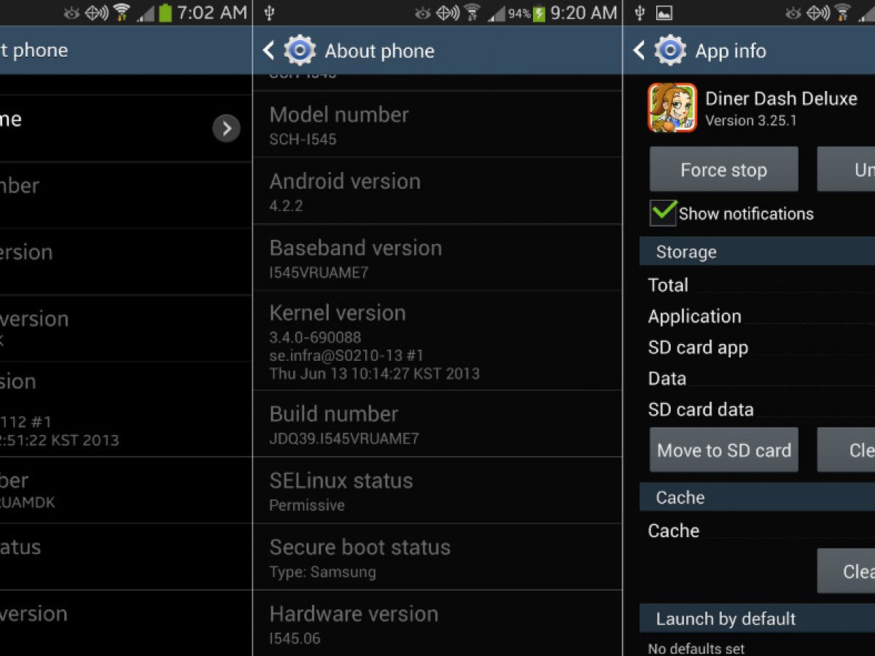
Task: Tap the picture notification icon in right status bar
Action: coord(664,12)
